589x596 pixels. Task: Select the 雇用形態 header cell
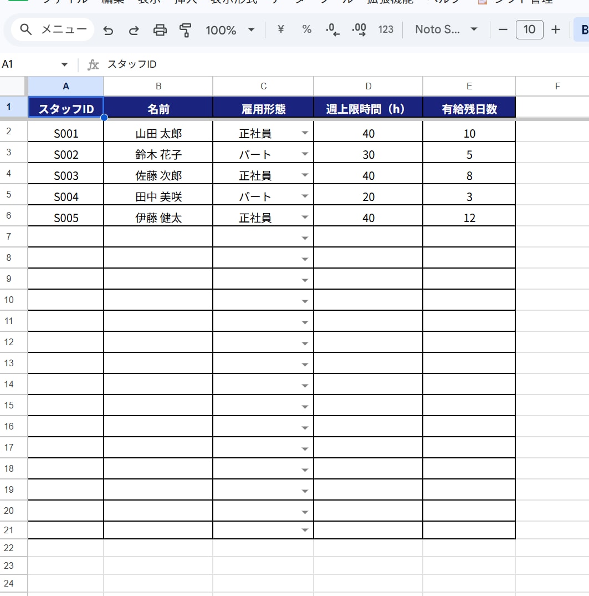pyautogui.click(x=263, y=107)
